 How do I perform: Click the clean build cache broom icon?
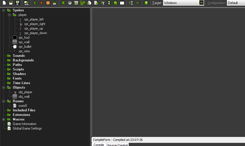pyautogui.click(x=55, y=3)
